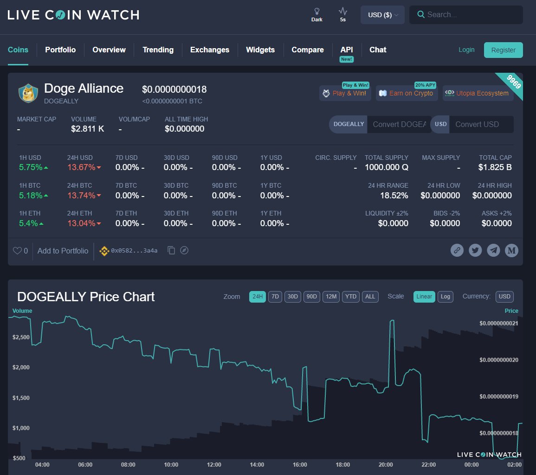Open the Overview tab
The width and height of the screenshot is (536, 475).
pos(109,50)
